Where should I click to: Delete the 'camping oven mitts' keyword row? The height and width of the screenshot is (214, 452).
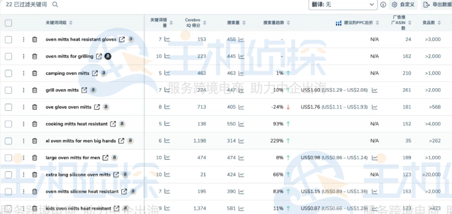(35, 73)
